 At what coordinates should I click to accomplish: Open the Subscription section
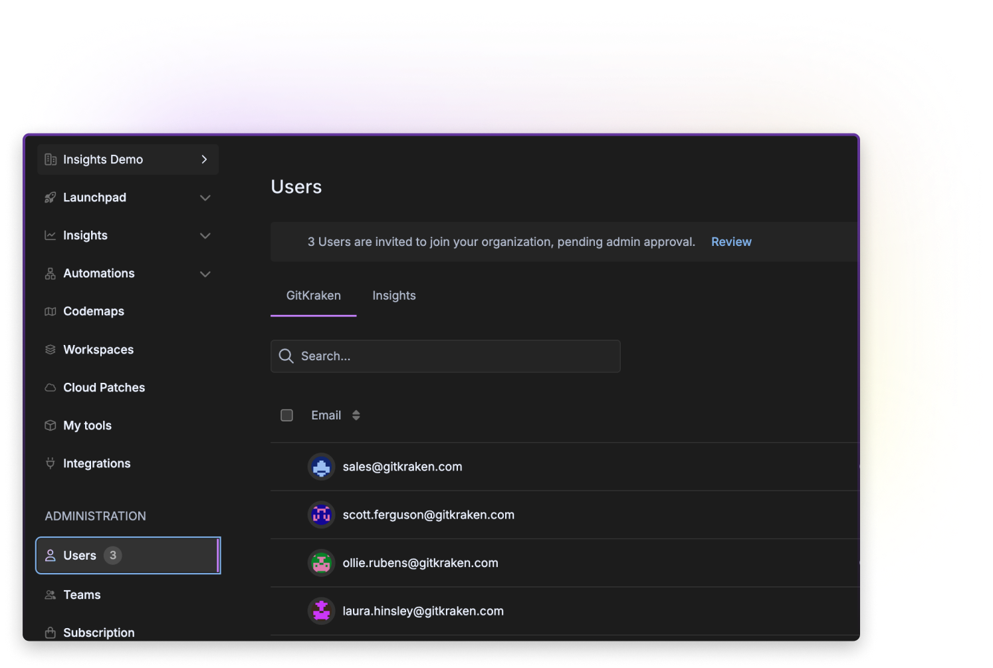coord(98,632)
